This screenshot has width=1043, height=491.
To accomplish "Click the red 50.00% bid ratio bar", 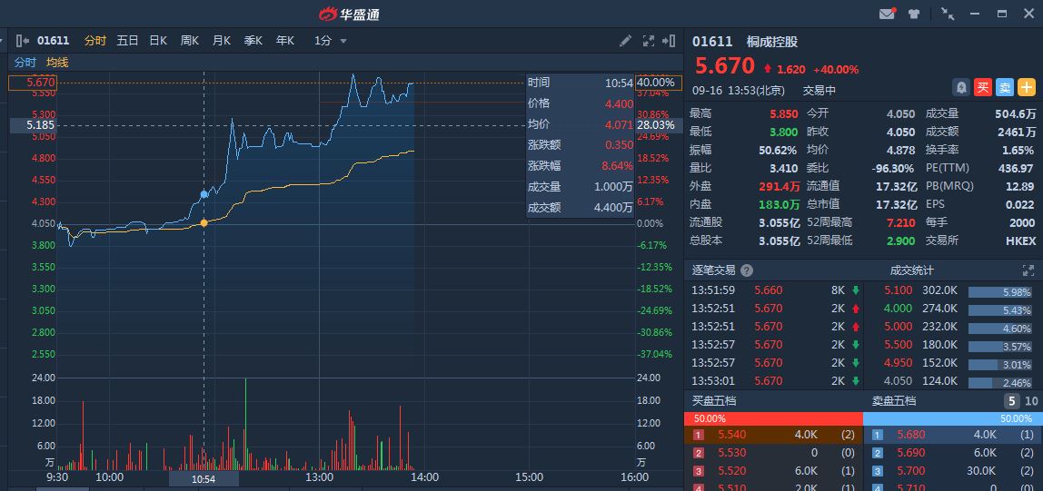I will [773, 418].
